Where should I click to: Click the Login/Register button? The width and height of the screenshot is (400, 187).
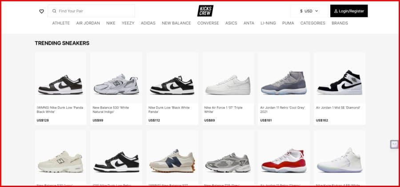349,11
